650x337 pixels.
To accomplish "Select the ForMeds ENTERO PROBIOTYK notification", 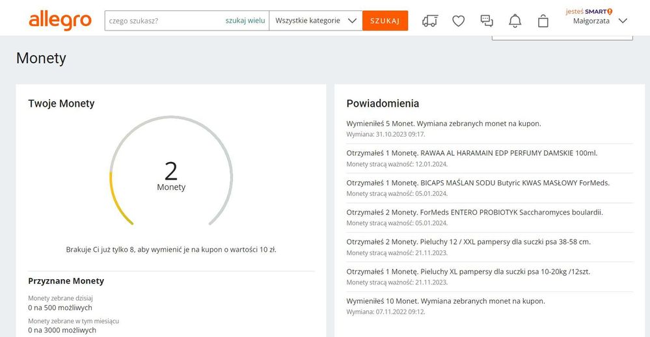I will coord(474,212).
